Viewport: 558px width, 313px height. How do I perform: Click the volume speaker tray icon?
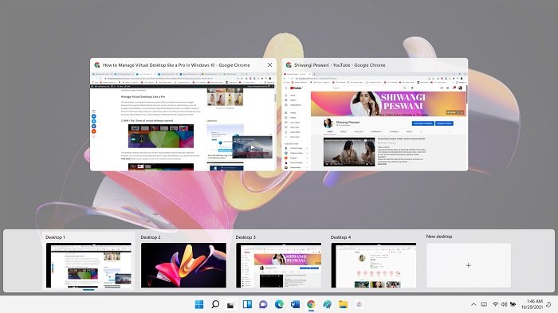point(504,304)
